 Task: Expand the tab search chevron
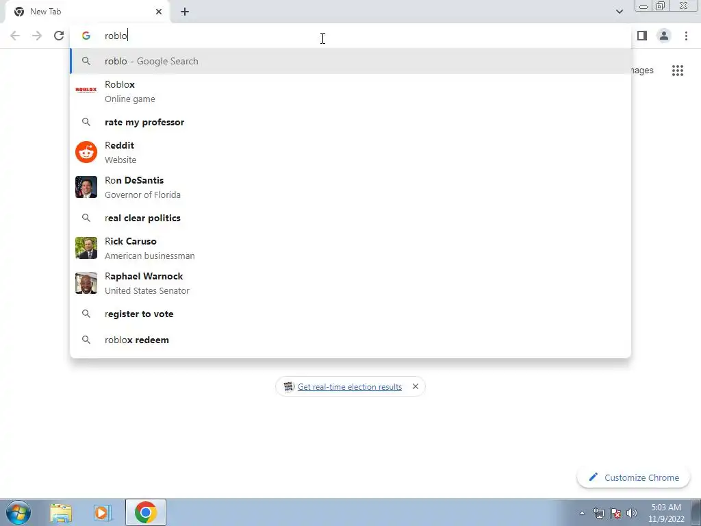coord(619,12)
